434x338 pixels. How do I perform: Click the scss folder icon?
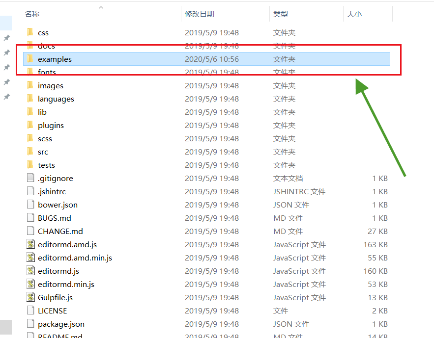point(30,138)
